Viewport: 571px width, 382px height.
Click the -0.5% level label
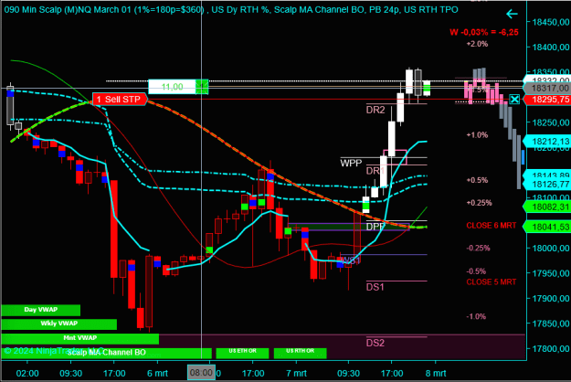476,271
